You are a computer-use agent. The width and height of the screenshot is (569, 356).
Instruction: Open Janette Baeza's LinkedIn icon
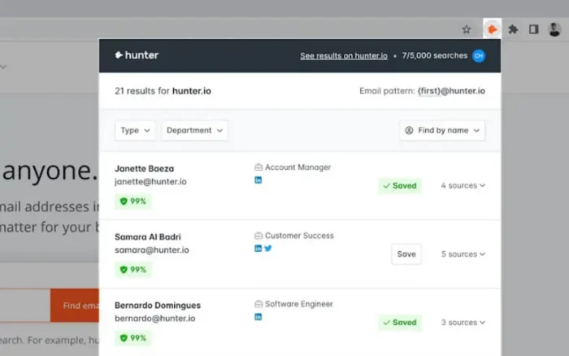tap(258, 180)
